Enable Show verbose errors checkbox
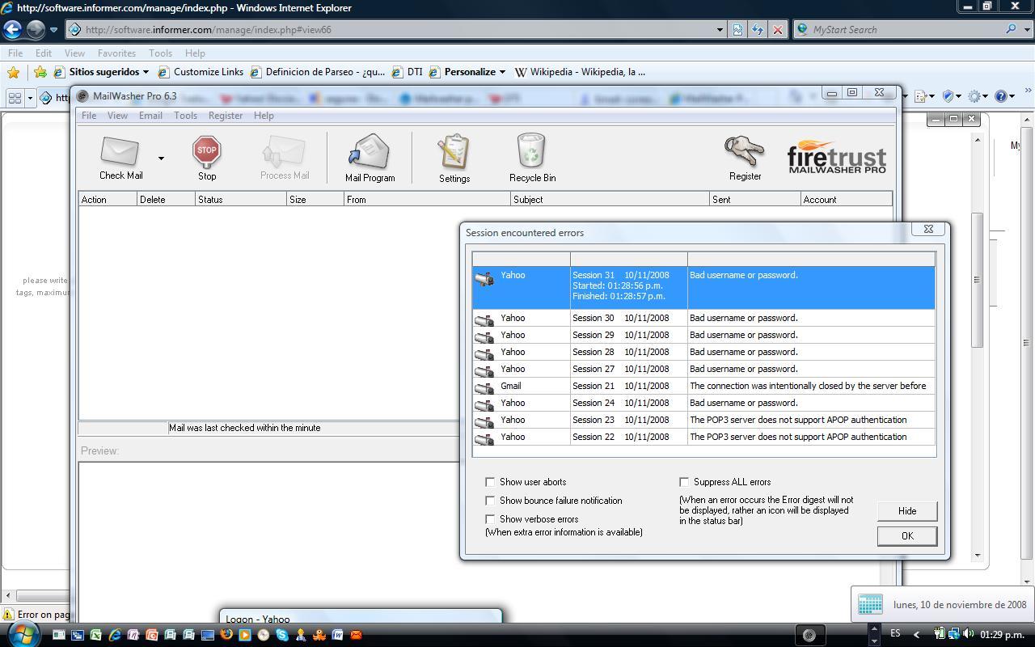The image size is (1035, 647). 490,519
